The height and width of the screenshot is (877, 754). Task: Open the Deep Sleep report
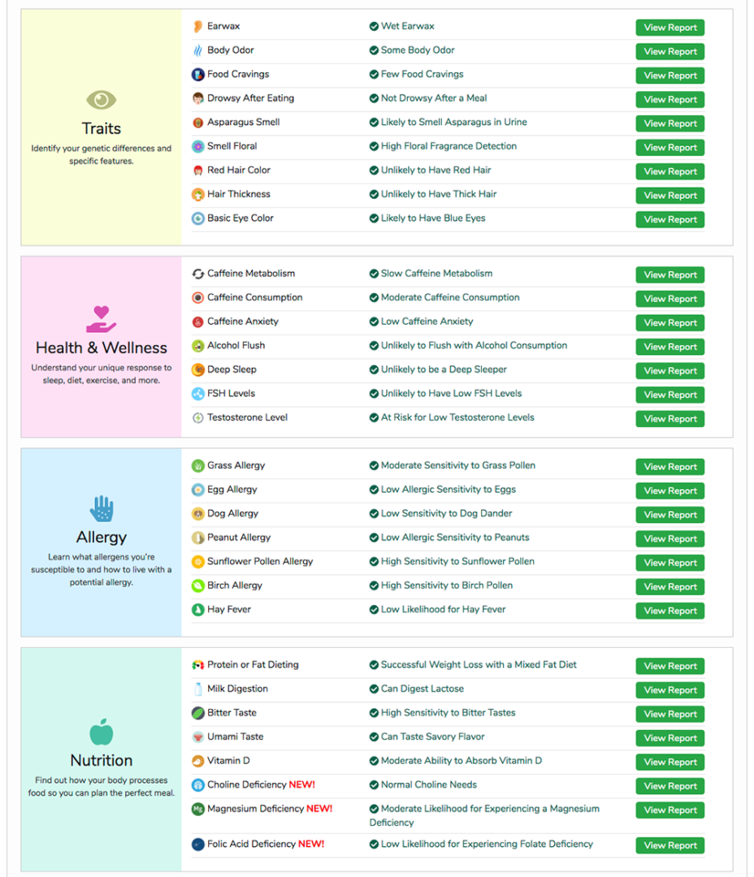point(669,370)
